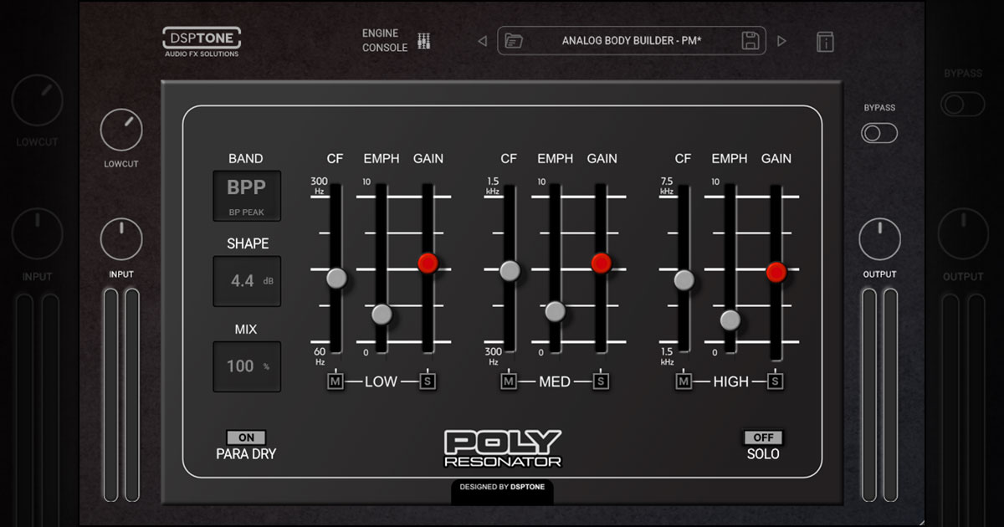Image resolution: width=1004 pixels, height=527 pixels.
Task: Enable the SOLO switch
Action: click(x=763, y=437)
